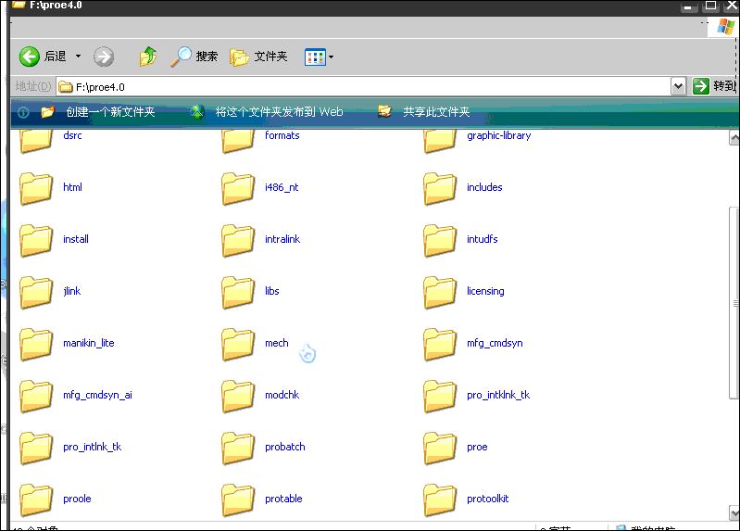The image size is (740, 531).
Task: Click the graphic-library folder name
Action: click(499, 135)
